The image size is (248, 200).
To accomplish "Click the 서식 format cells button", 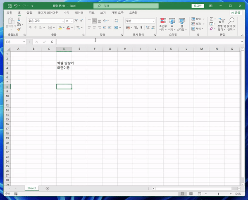I will (196, 29).
